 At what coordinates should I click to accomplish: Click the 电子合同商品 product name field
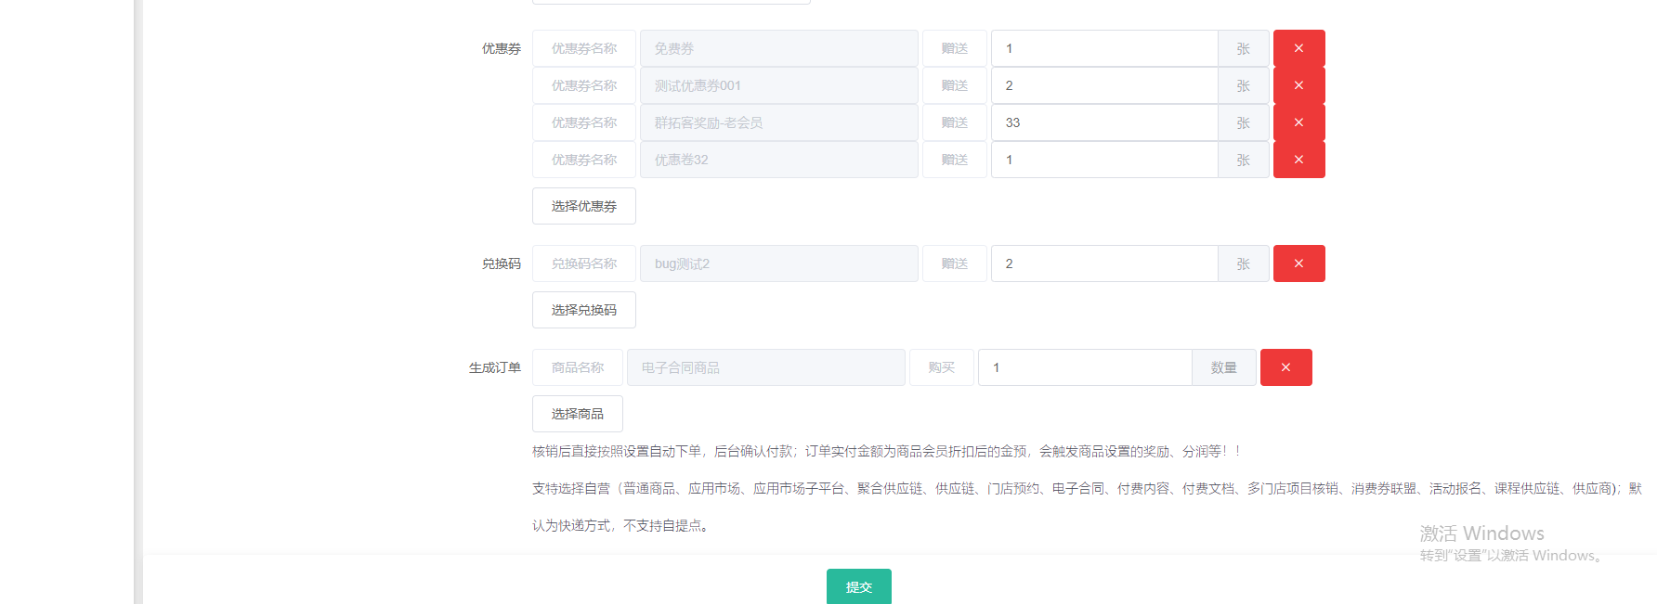[x=765, y=367]
